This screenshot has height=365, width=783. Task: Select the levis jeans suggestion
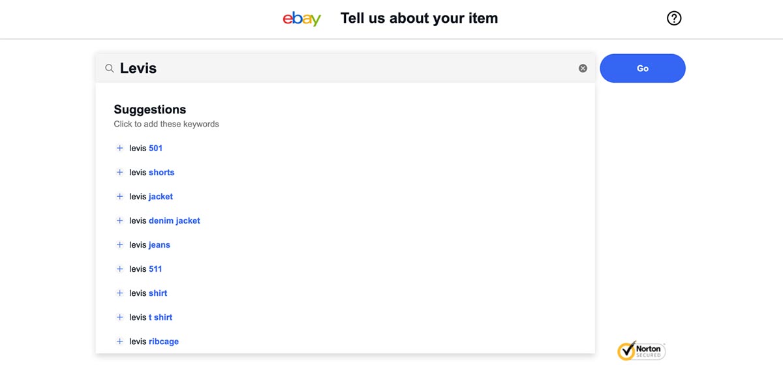(x=149, y=244)
